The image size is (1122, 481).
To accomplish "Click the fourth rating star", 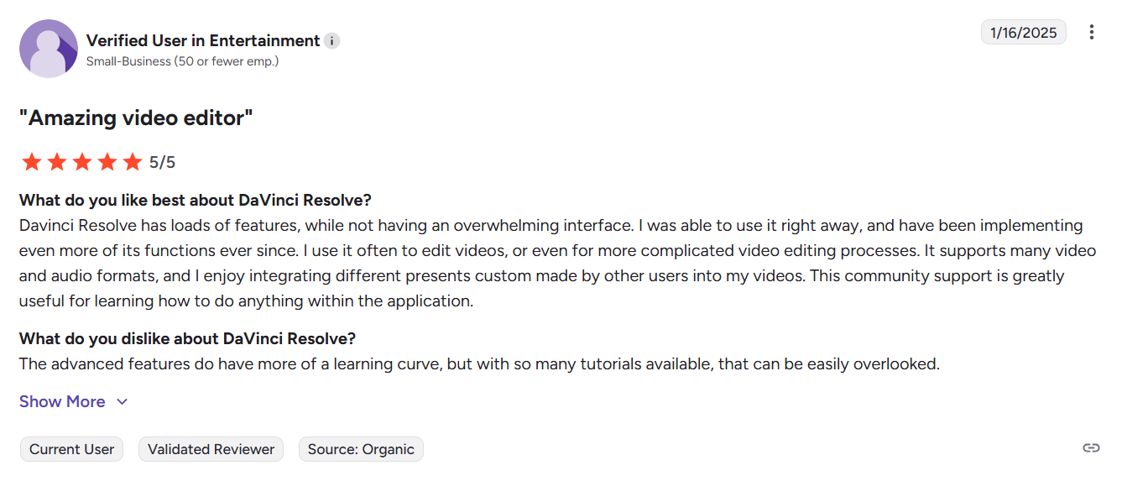I will pyautogui.click(x=107, y=162).
